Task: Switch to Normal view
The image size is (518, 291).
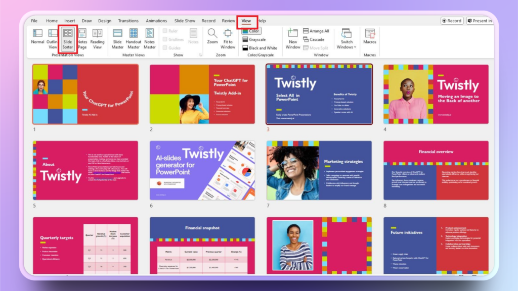Action: pos(37,37)
